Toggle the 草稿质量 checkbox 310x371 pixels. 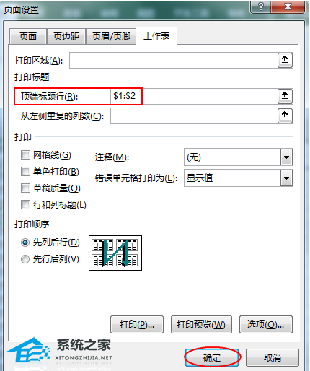25,188
